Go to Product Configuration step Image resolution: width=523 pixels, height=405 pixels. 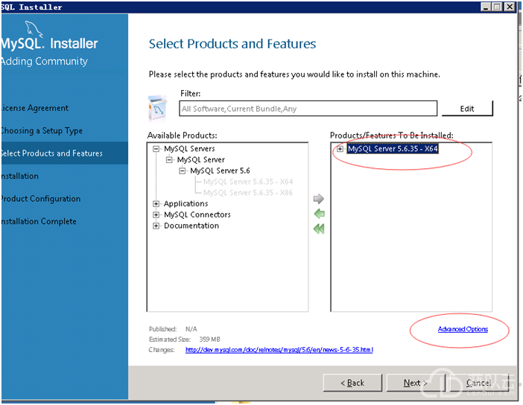[40, 199]
